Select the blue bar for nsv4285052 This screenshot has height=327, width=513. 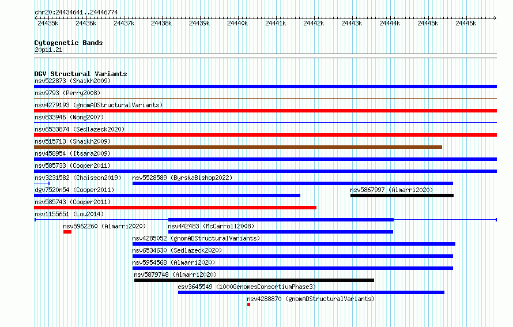coord(294,244)
